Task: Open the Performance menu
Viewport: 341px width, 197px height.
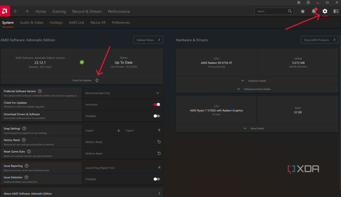Action: point(119,11)
